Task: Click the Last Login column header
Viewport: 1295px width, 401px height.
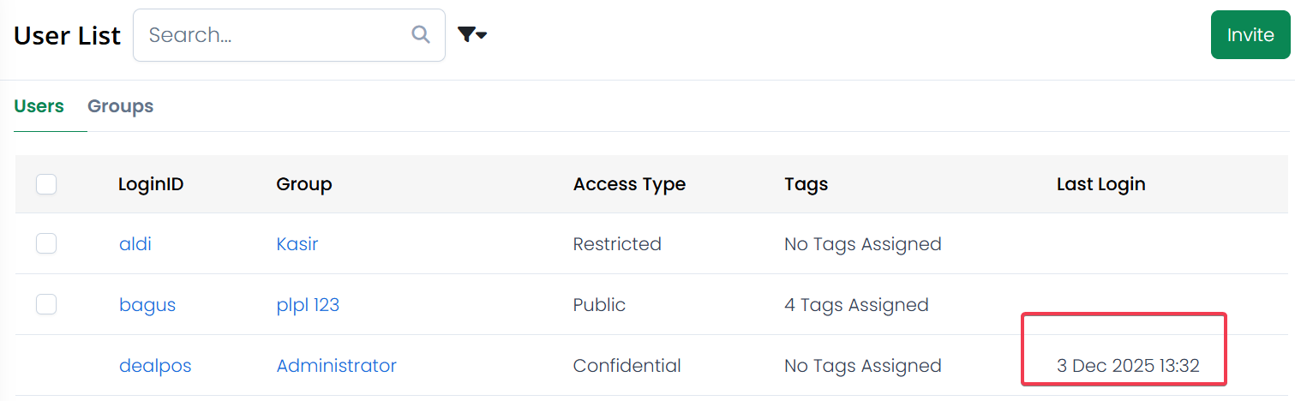Action: click(x=1100, y=184)
